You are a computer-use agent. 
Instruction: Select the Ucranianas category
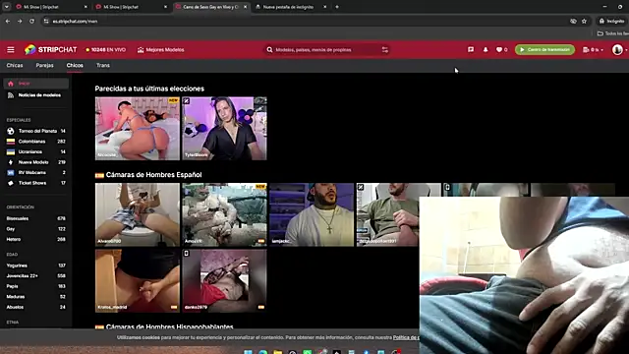click(x=36, y=151)
